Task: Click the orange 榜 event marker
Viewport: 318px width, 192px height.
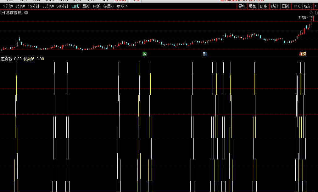Action: [x=303, y=54]
